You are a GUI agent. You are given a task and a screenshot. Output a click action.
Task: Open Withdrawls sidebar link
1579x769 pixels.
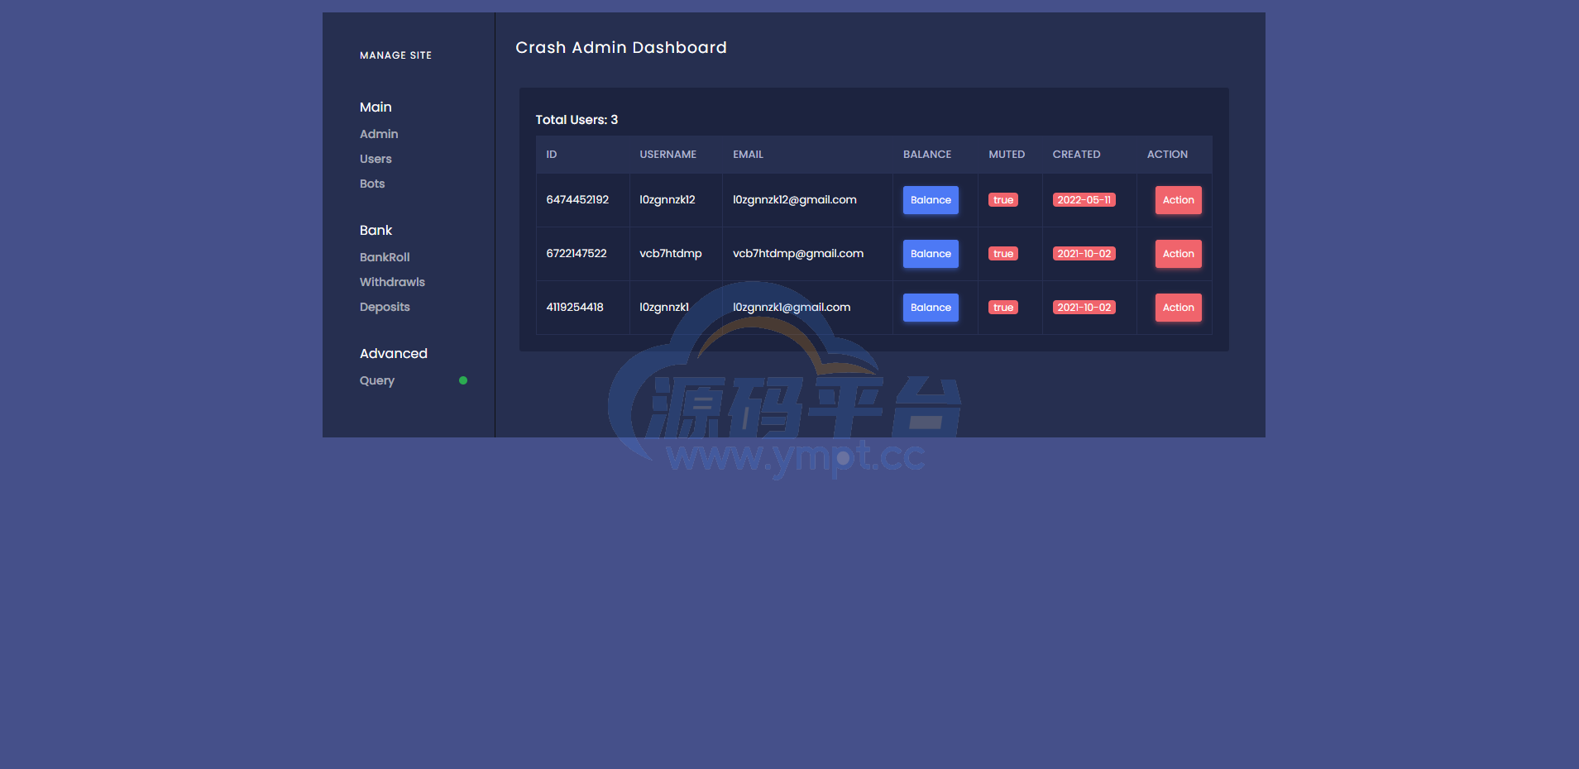(x=392, y=282)
